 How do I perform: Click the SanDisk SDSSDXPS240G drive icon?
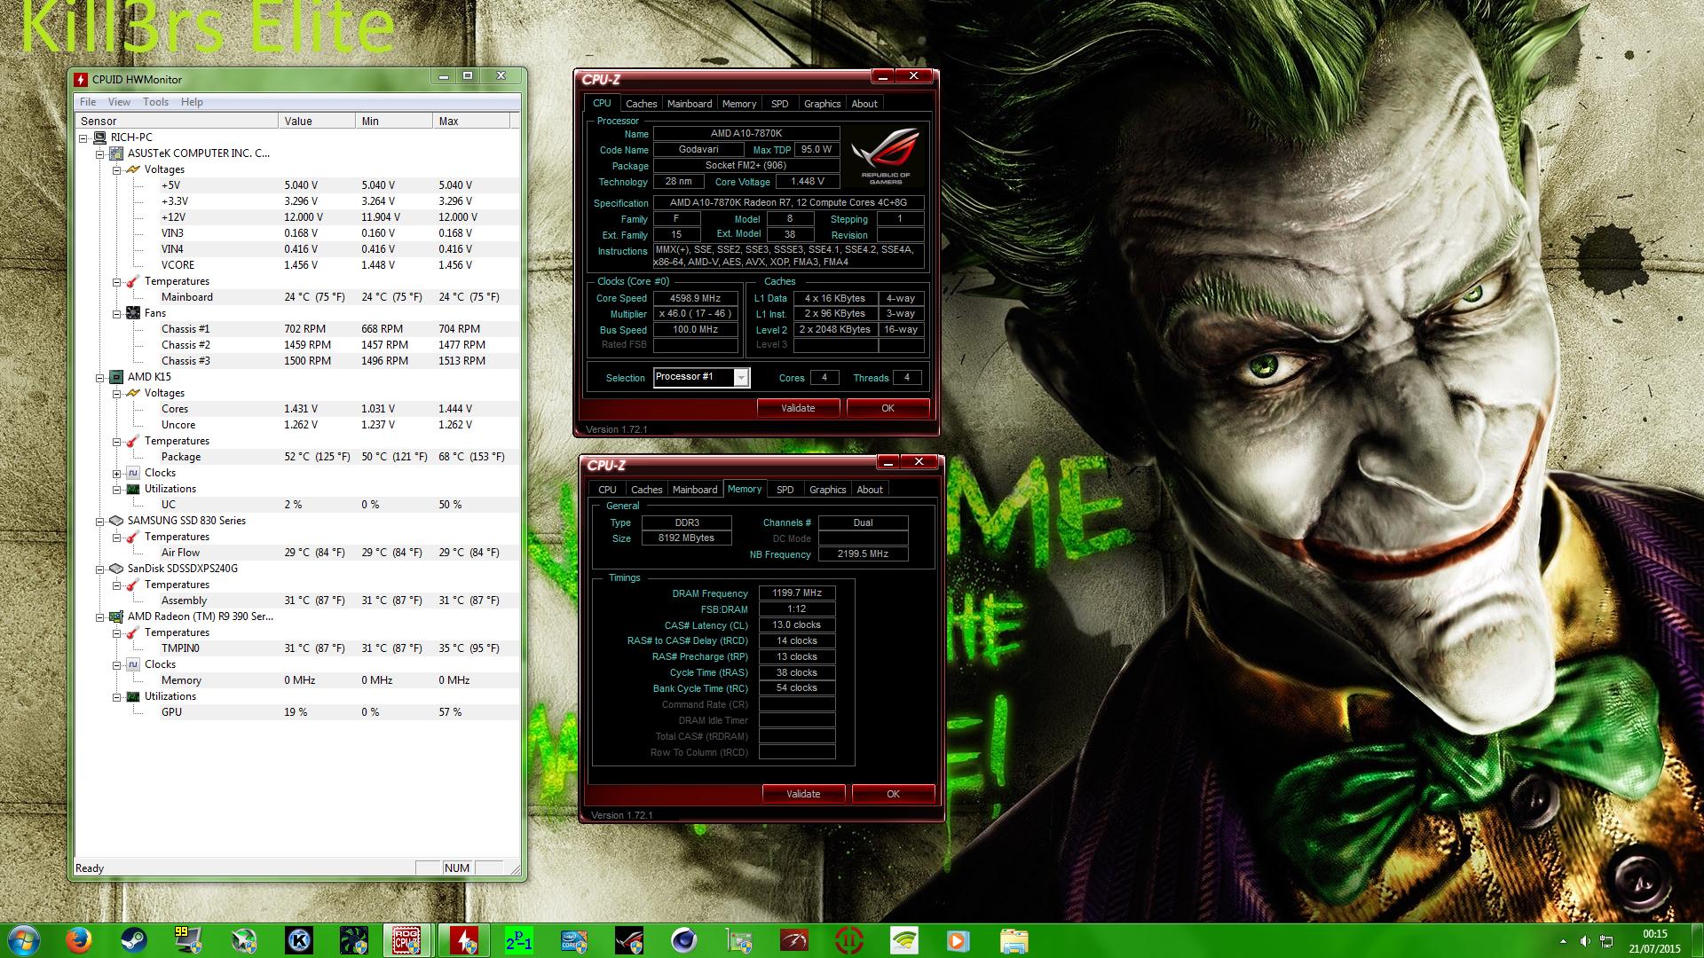point(116,569)
